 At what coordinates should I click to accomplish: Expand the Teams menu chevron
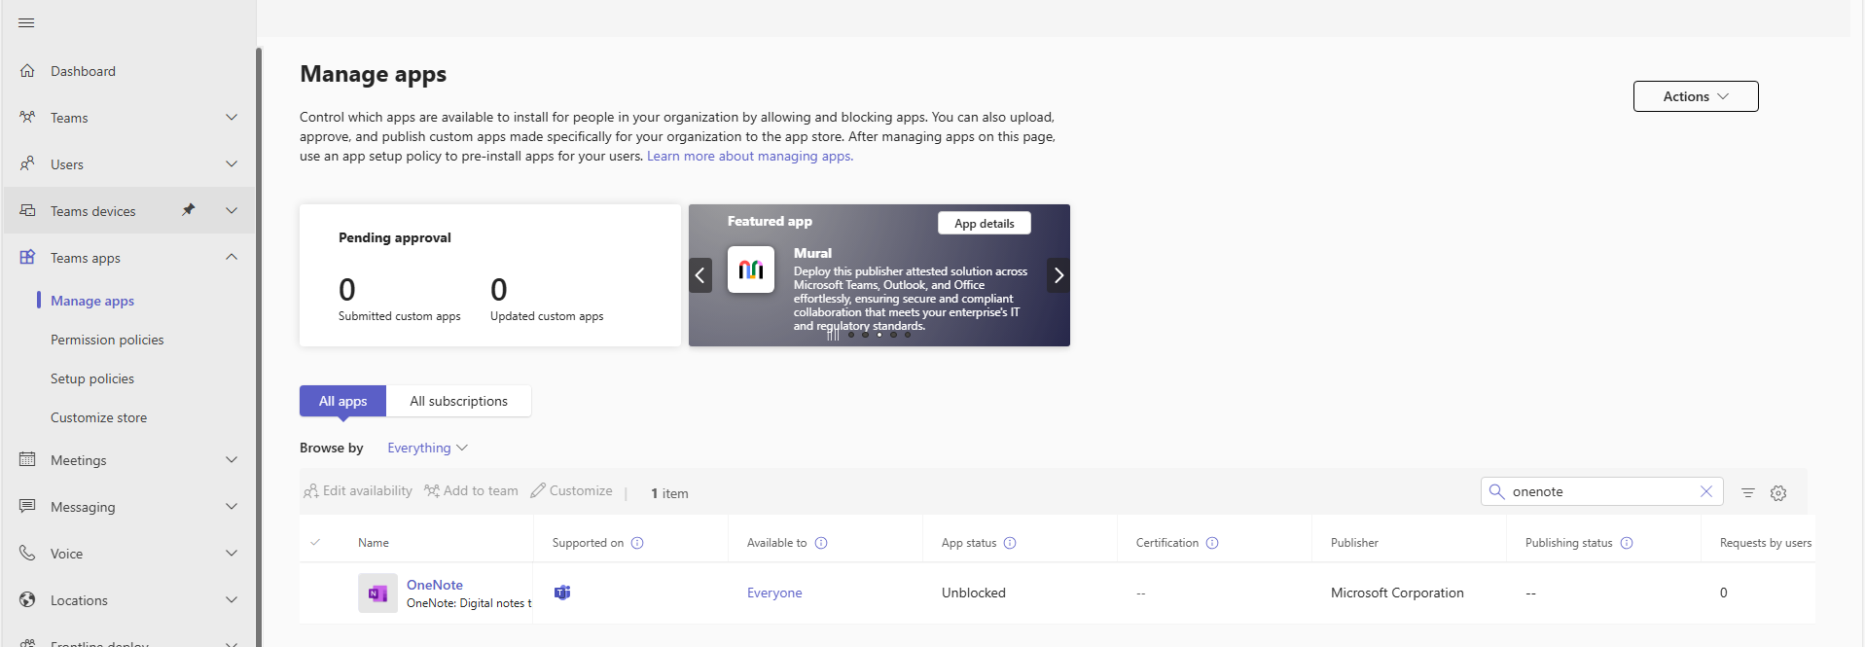[x=232, y=118]
